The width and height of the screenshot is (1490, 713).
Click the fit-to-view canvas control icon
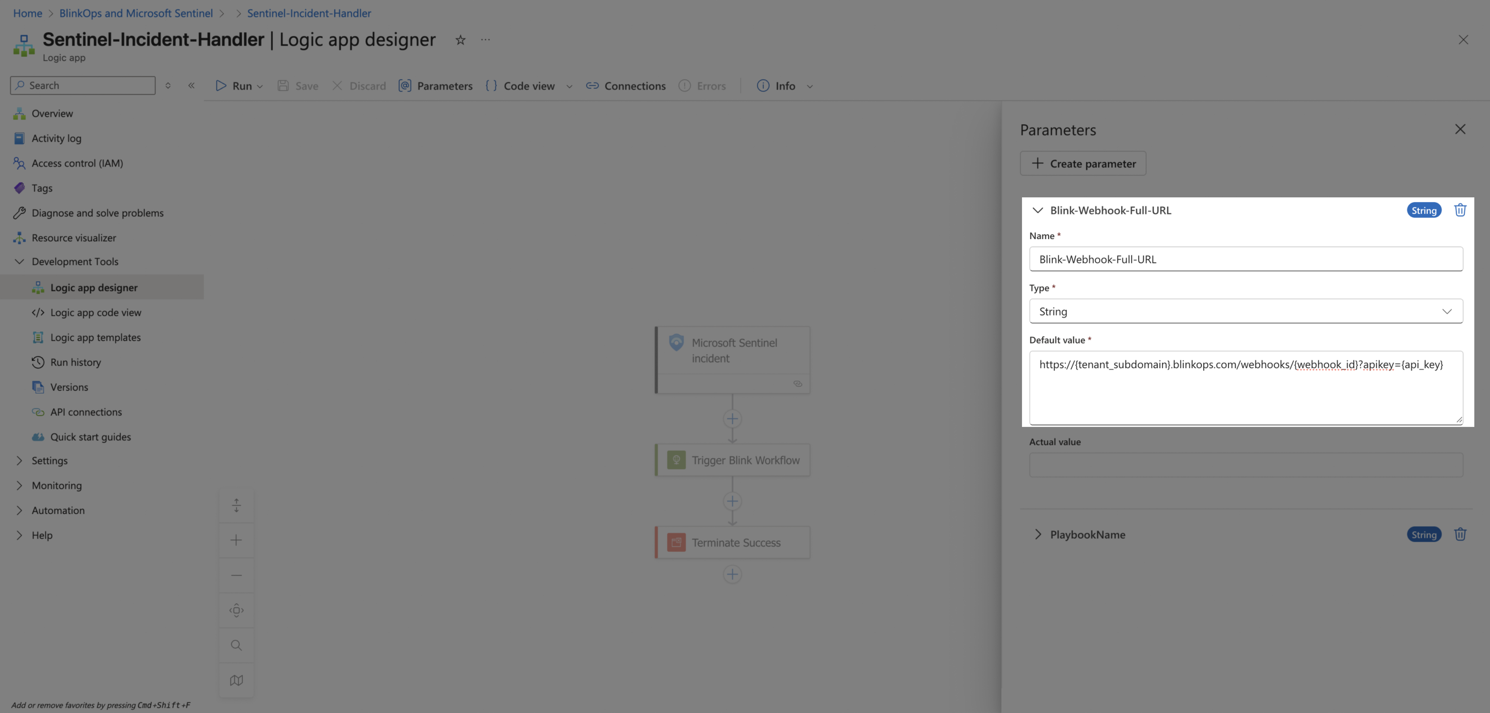[x=236, y=610]
